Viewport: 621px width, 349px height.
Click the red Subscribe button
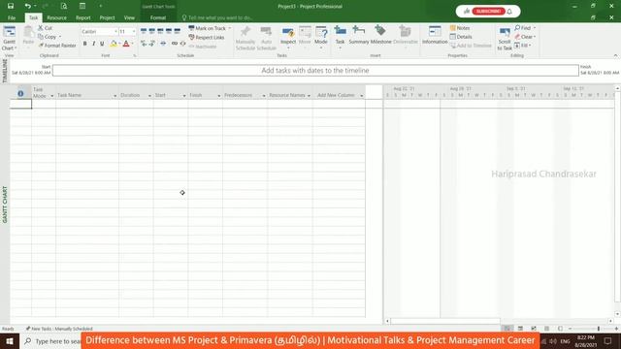pos(488,11)
